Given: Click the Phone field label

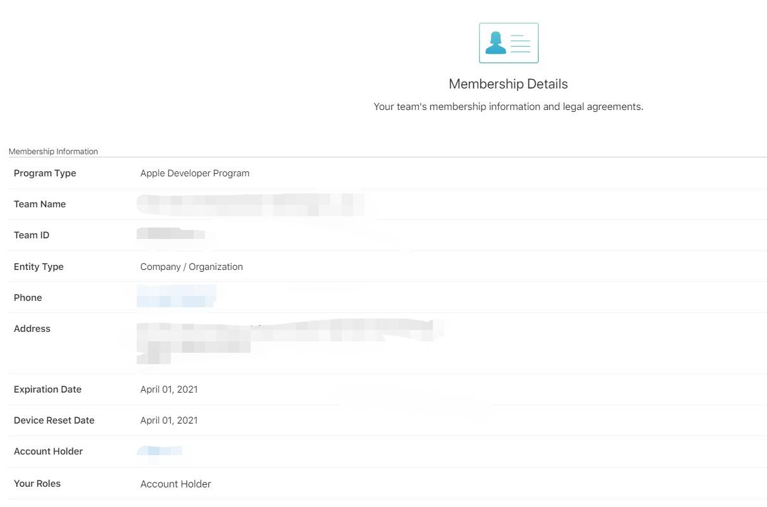Looking at the screenshot, I should pyautogui.click(x=28, y=298).
